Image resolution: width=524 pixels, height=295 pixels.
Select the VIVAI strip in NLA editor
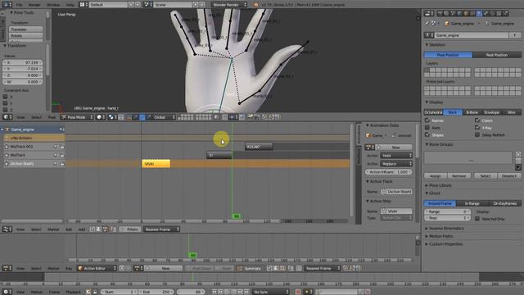156,164
